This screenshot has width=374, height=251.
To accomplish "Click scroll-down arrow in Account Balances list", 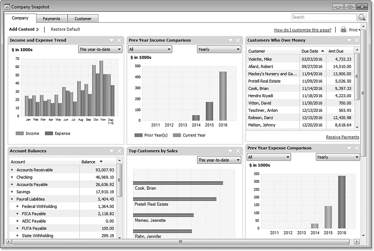I will tap(120, 237).
